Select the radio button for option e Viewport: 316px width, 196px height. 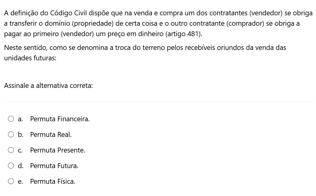click(11, 181)
